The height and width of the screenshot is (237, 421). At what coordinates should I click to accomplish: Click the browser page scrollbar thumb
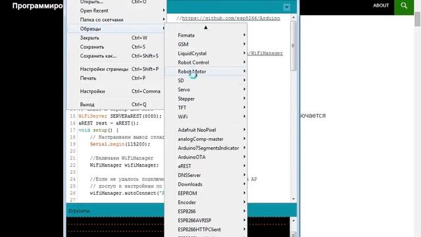pyautogui.click(x=418, y=19)
